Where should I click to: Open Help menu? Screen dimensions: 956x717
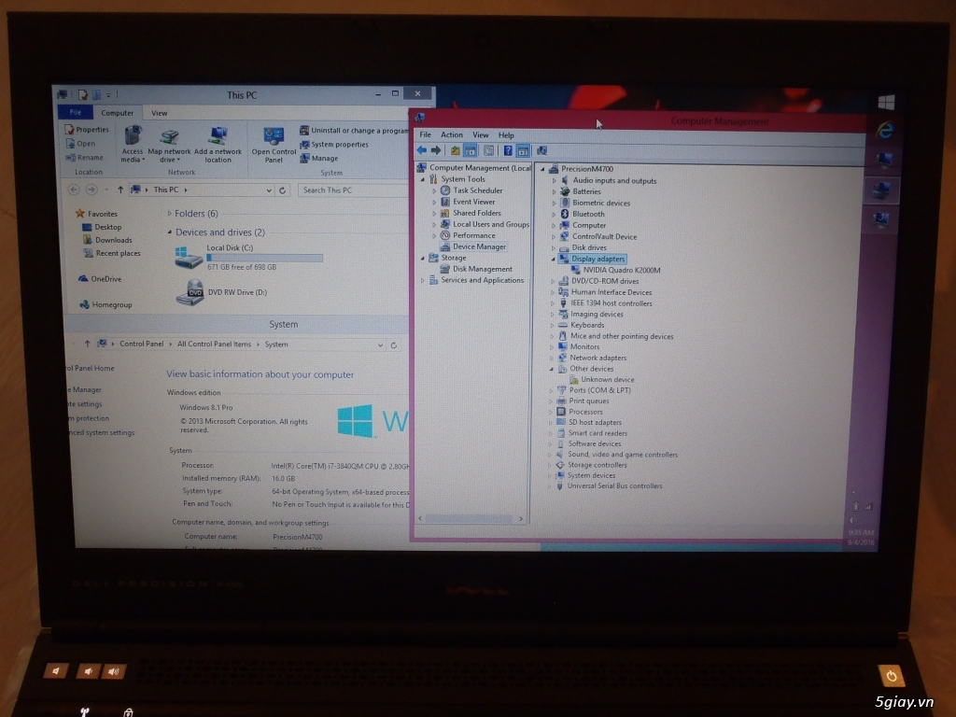(506, 134)
